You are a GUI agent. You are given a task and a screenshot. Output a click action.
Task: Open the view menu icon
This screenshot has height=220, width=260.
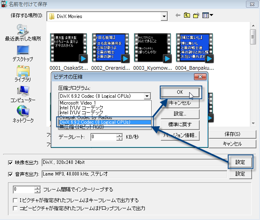point(208,16)
